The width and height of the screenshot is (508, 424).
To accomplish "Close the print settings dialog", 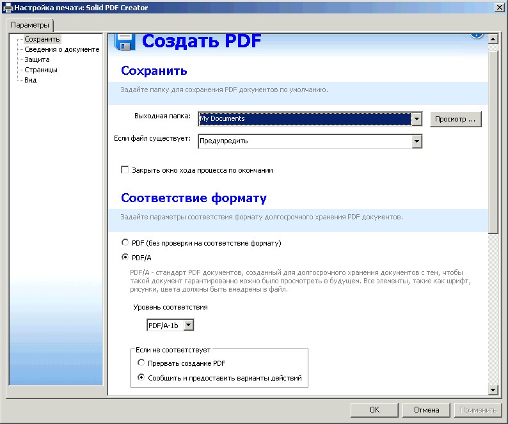I will point(500,8).
